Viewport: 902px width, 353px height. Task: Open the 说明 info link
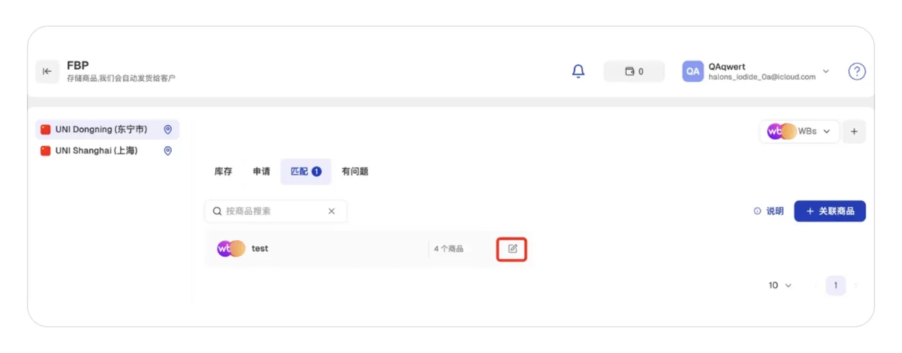pos(768,211)
